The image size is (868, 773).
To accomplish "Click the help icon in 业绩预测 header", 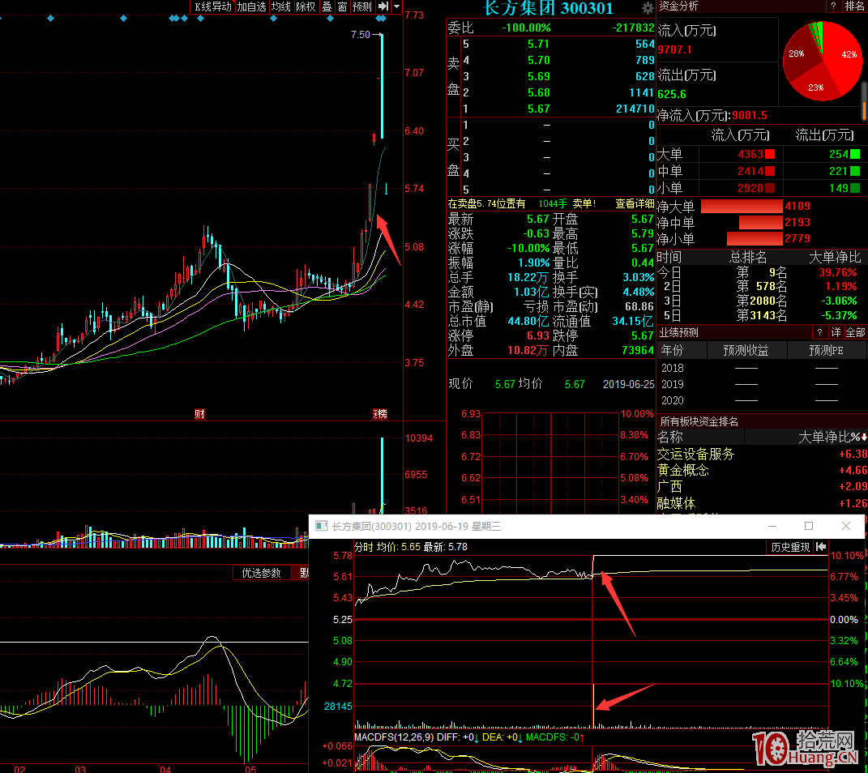I will [819, 332].
